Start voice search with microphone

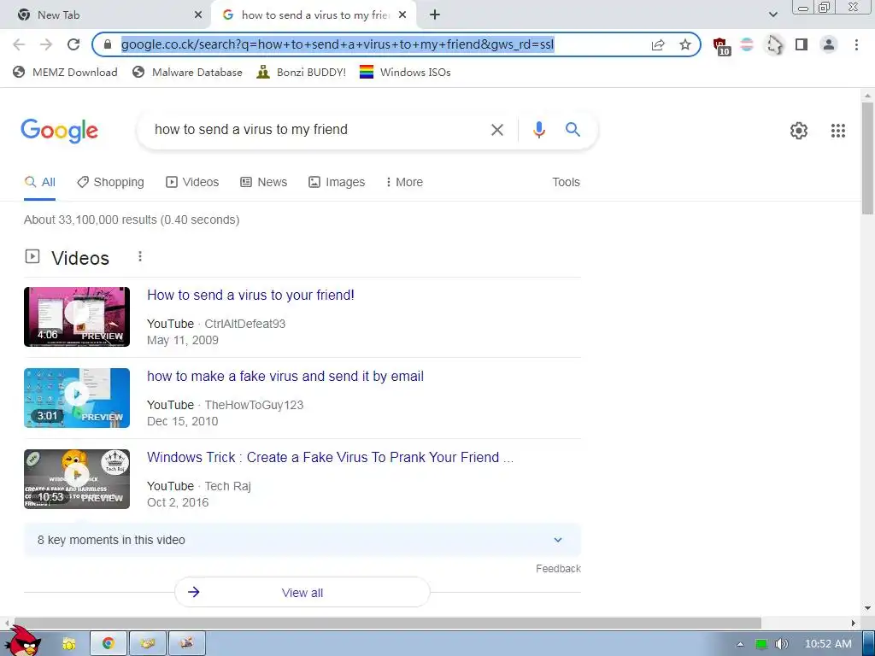click(538, 130)
